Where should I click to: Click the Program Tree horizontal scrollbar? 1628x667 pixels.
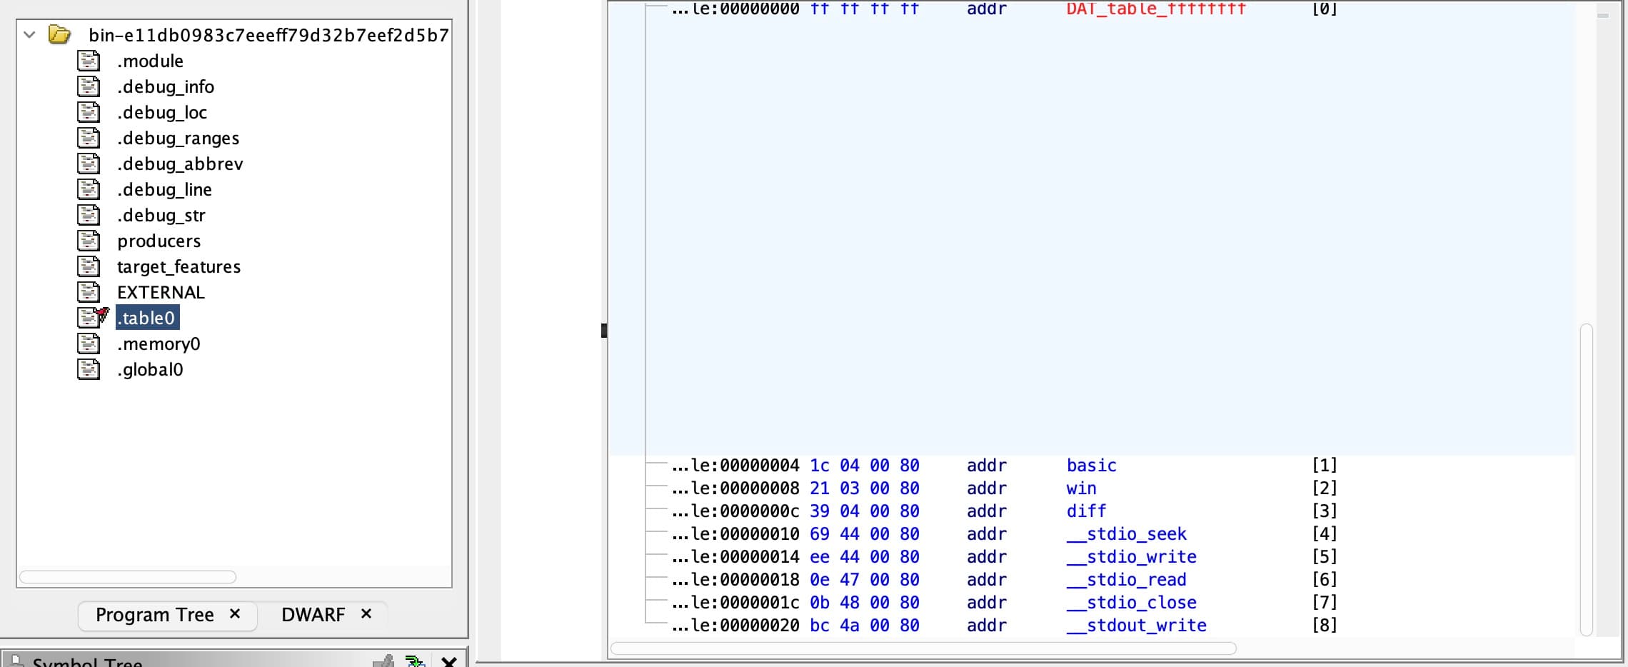pos(128,577)
